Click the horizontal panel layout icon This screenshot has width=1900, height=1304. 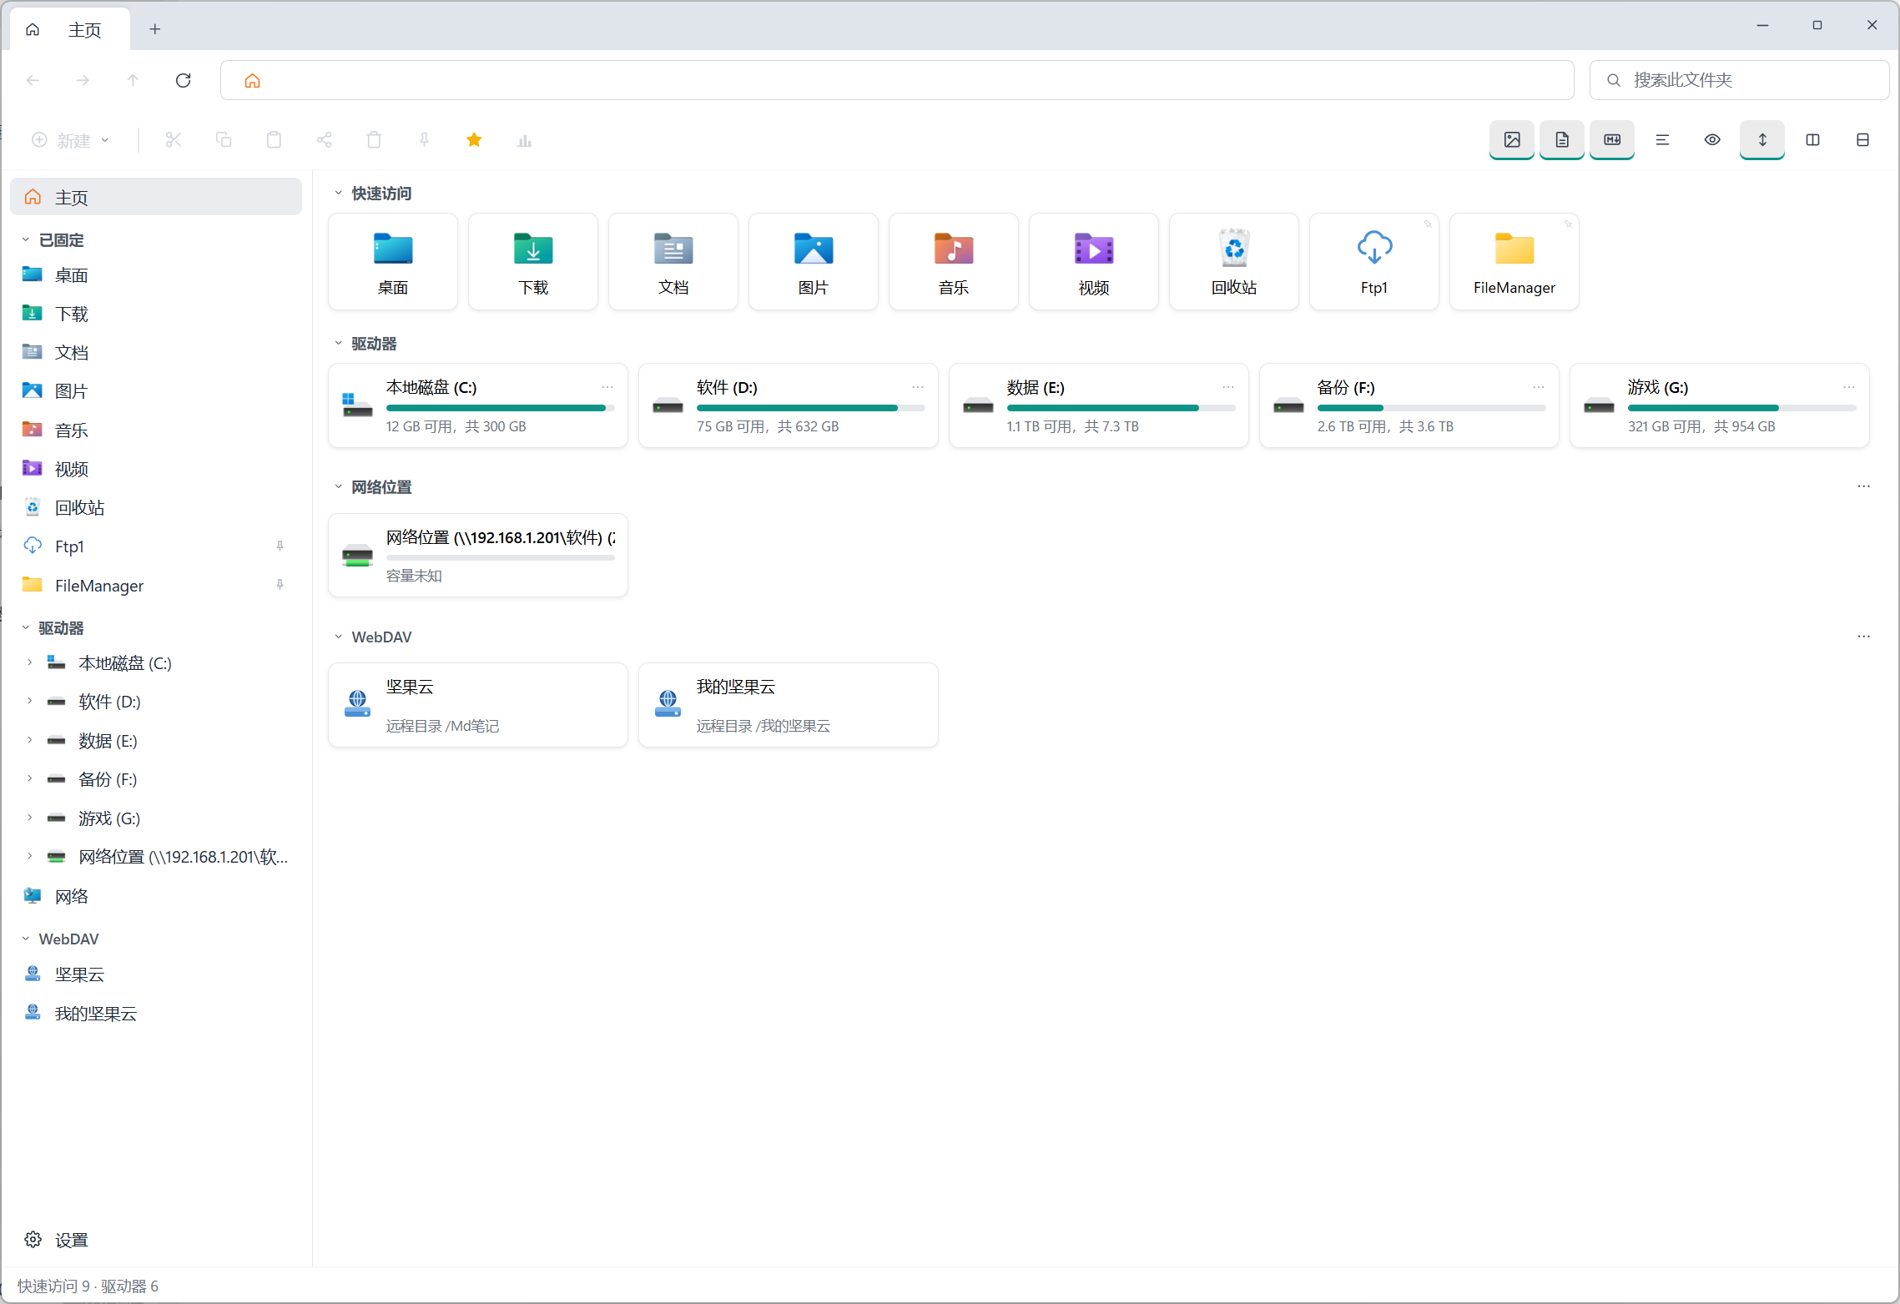tap(1862, 139)
